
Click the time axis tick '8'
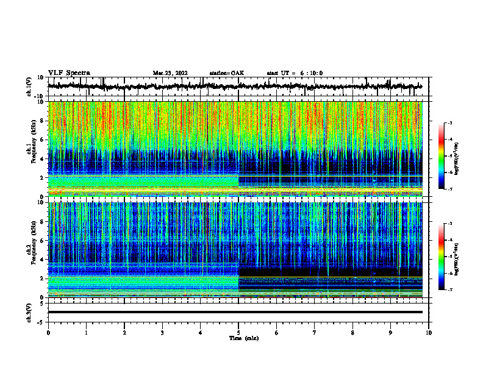coord(352,333)
